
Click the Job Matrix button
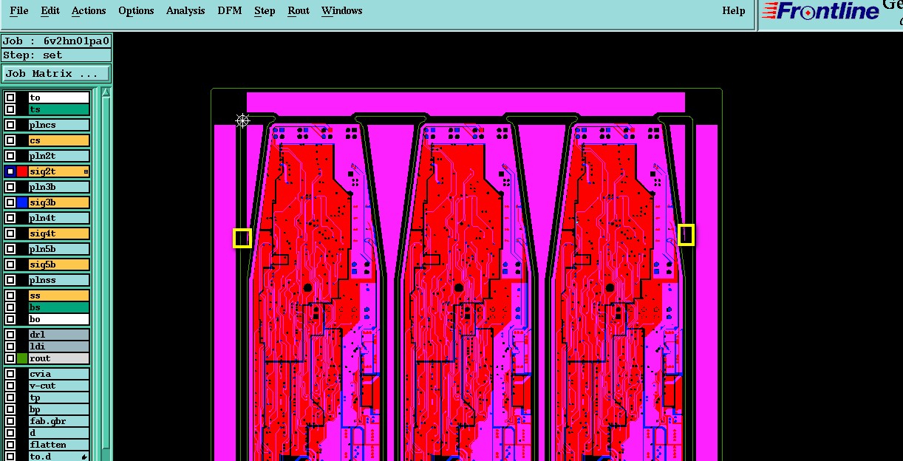[x=56, y=74]
